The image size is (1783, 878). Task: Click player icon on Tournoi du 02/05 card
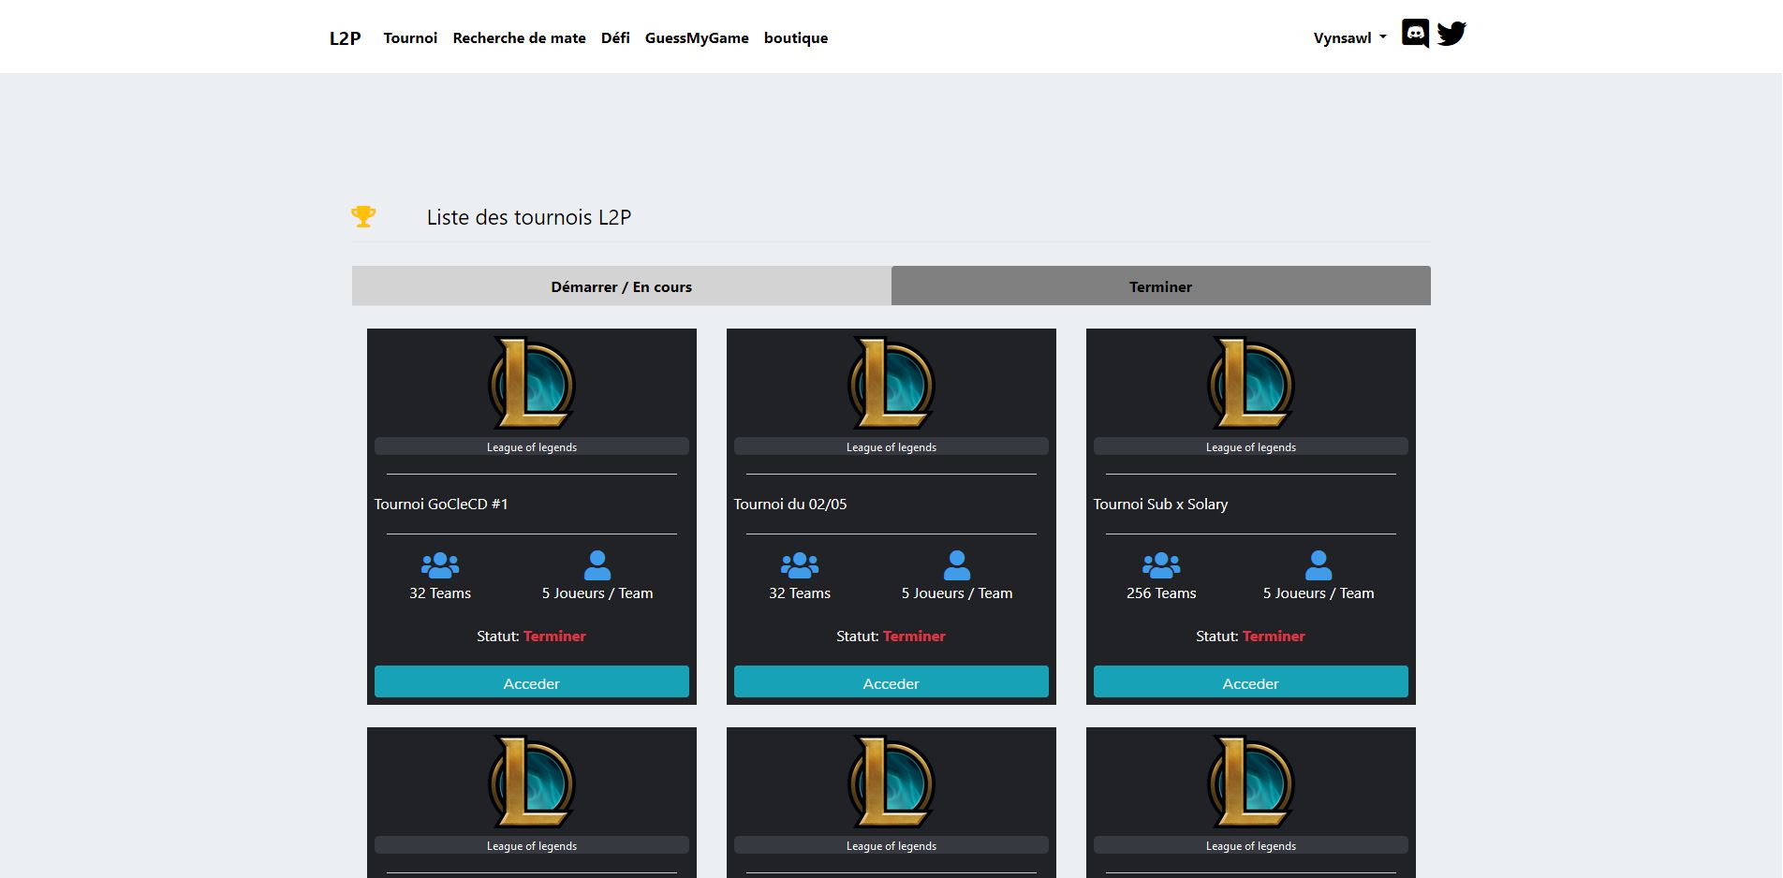tap(957, 565)
